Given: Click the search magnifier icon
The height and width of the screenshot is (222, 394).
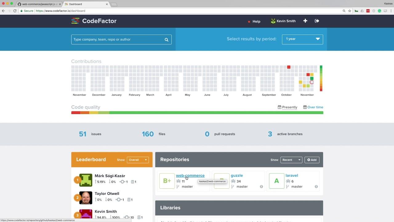Looking at the screenshot, I should click(167, 39).
